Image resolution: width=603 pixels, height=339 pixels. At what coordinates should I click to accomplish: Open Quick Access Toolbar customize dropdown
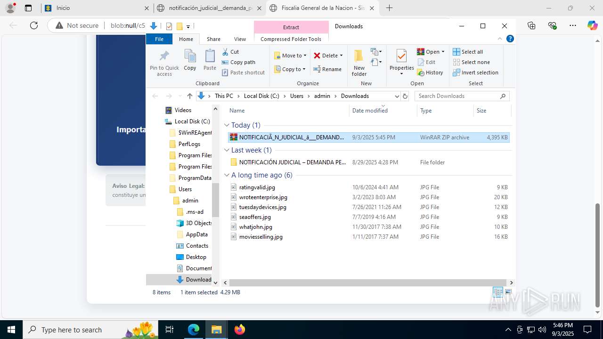pyautogui.click(x=188, y=26)
